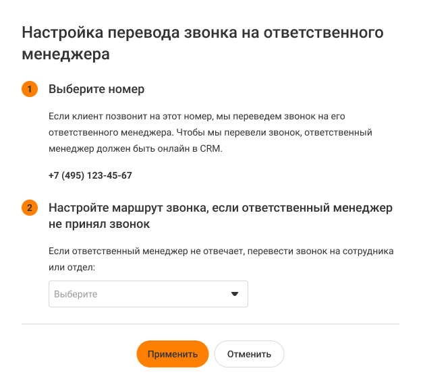The width and height of the screenshot is (421, 389).
Task: Click the Выберите номер step heading
Action: tap(96, 89)
